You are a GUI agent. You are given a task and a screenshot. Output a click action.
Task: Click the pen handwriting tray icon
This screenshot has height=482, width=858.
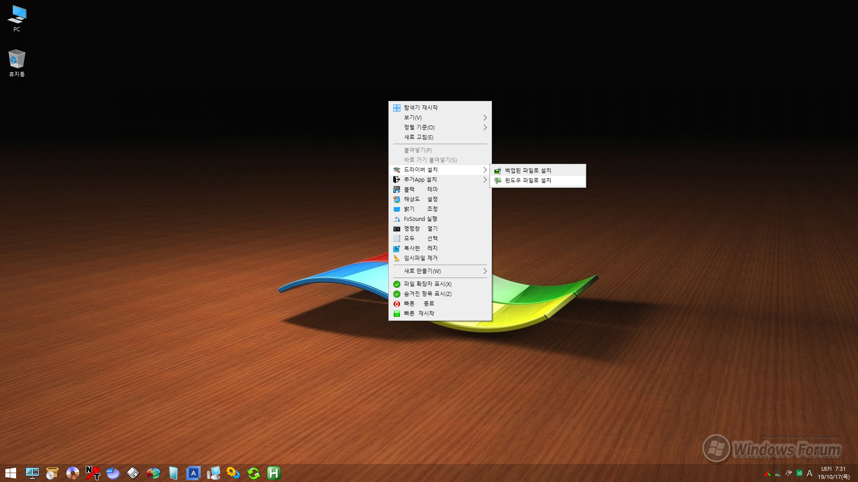tap(789, 474)
